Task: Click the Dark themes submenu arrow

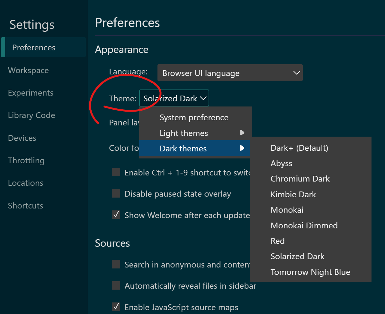Action: tap(242, 148)
